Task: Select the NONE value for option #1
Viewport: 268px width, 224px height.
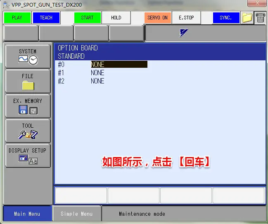Action: click(x=97, y=73)
